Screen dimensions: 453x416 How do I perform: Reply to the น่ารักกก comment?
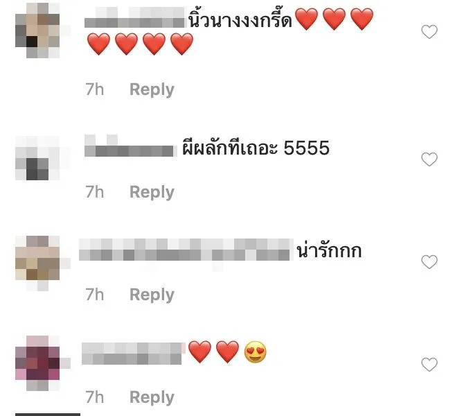click(152, 295)
